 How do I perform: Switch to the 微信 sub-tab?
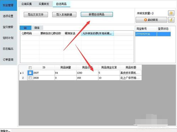37,28
